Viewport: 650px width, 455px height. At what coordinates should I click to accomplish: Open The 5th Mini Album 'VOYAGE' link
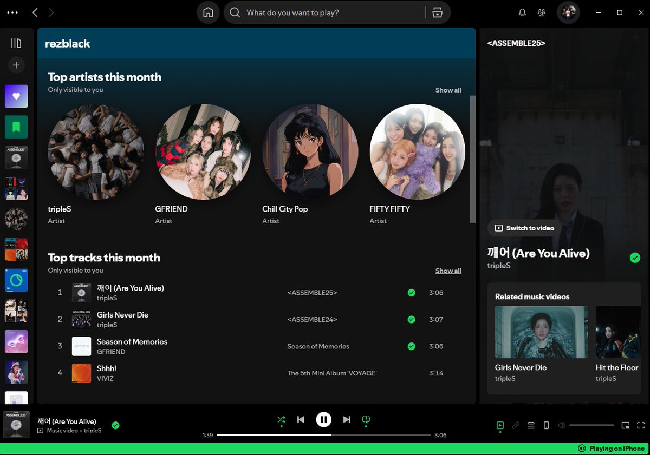point(332,373)
